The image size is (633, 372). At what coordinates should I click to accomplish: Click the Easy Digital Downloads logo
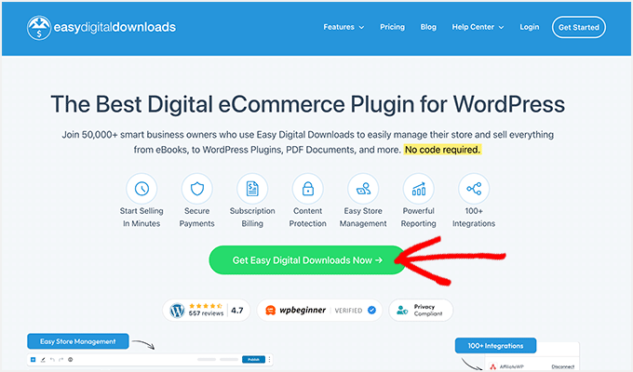(x=101, y=27)
